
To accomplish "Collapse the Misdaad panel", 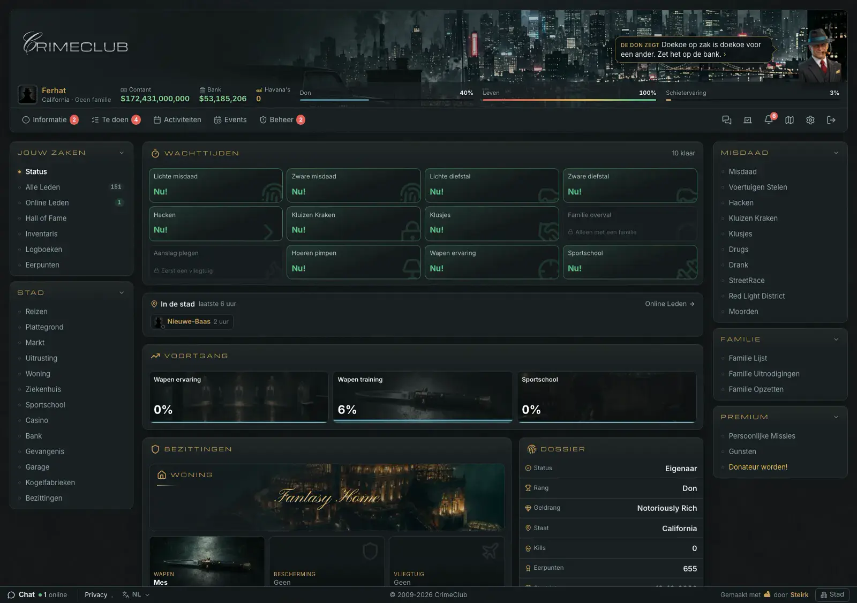I will [836, 153].
